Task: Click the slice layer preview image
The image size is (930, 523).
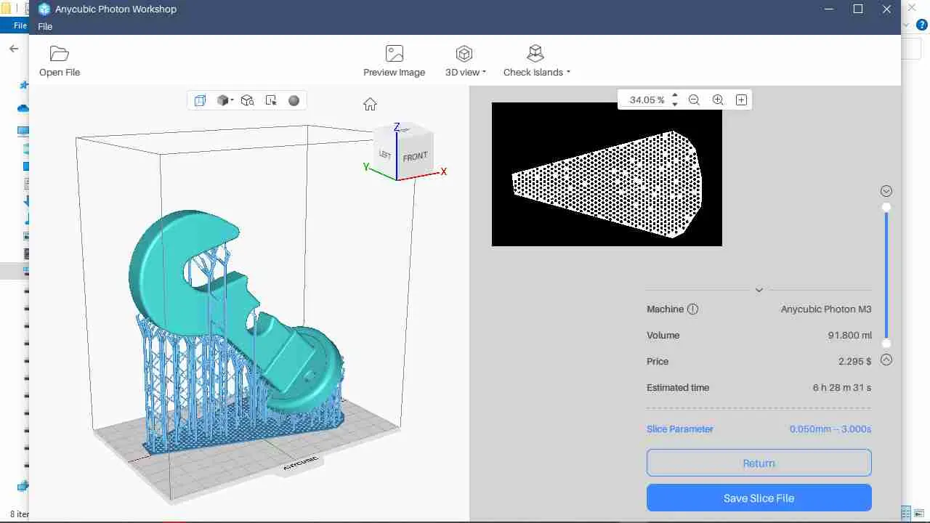Action: click(607, 174)
